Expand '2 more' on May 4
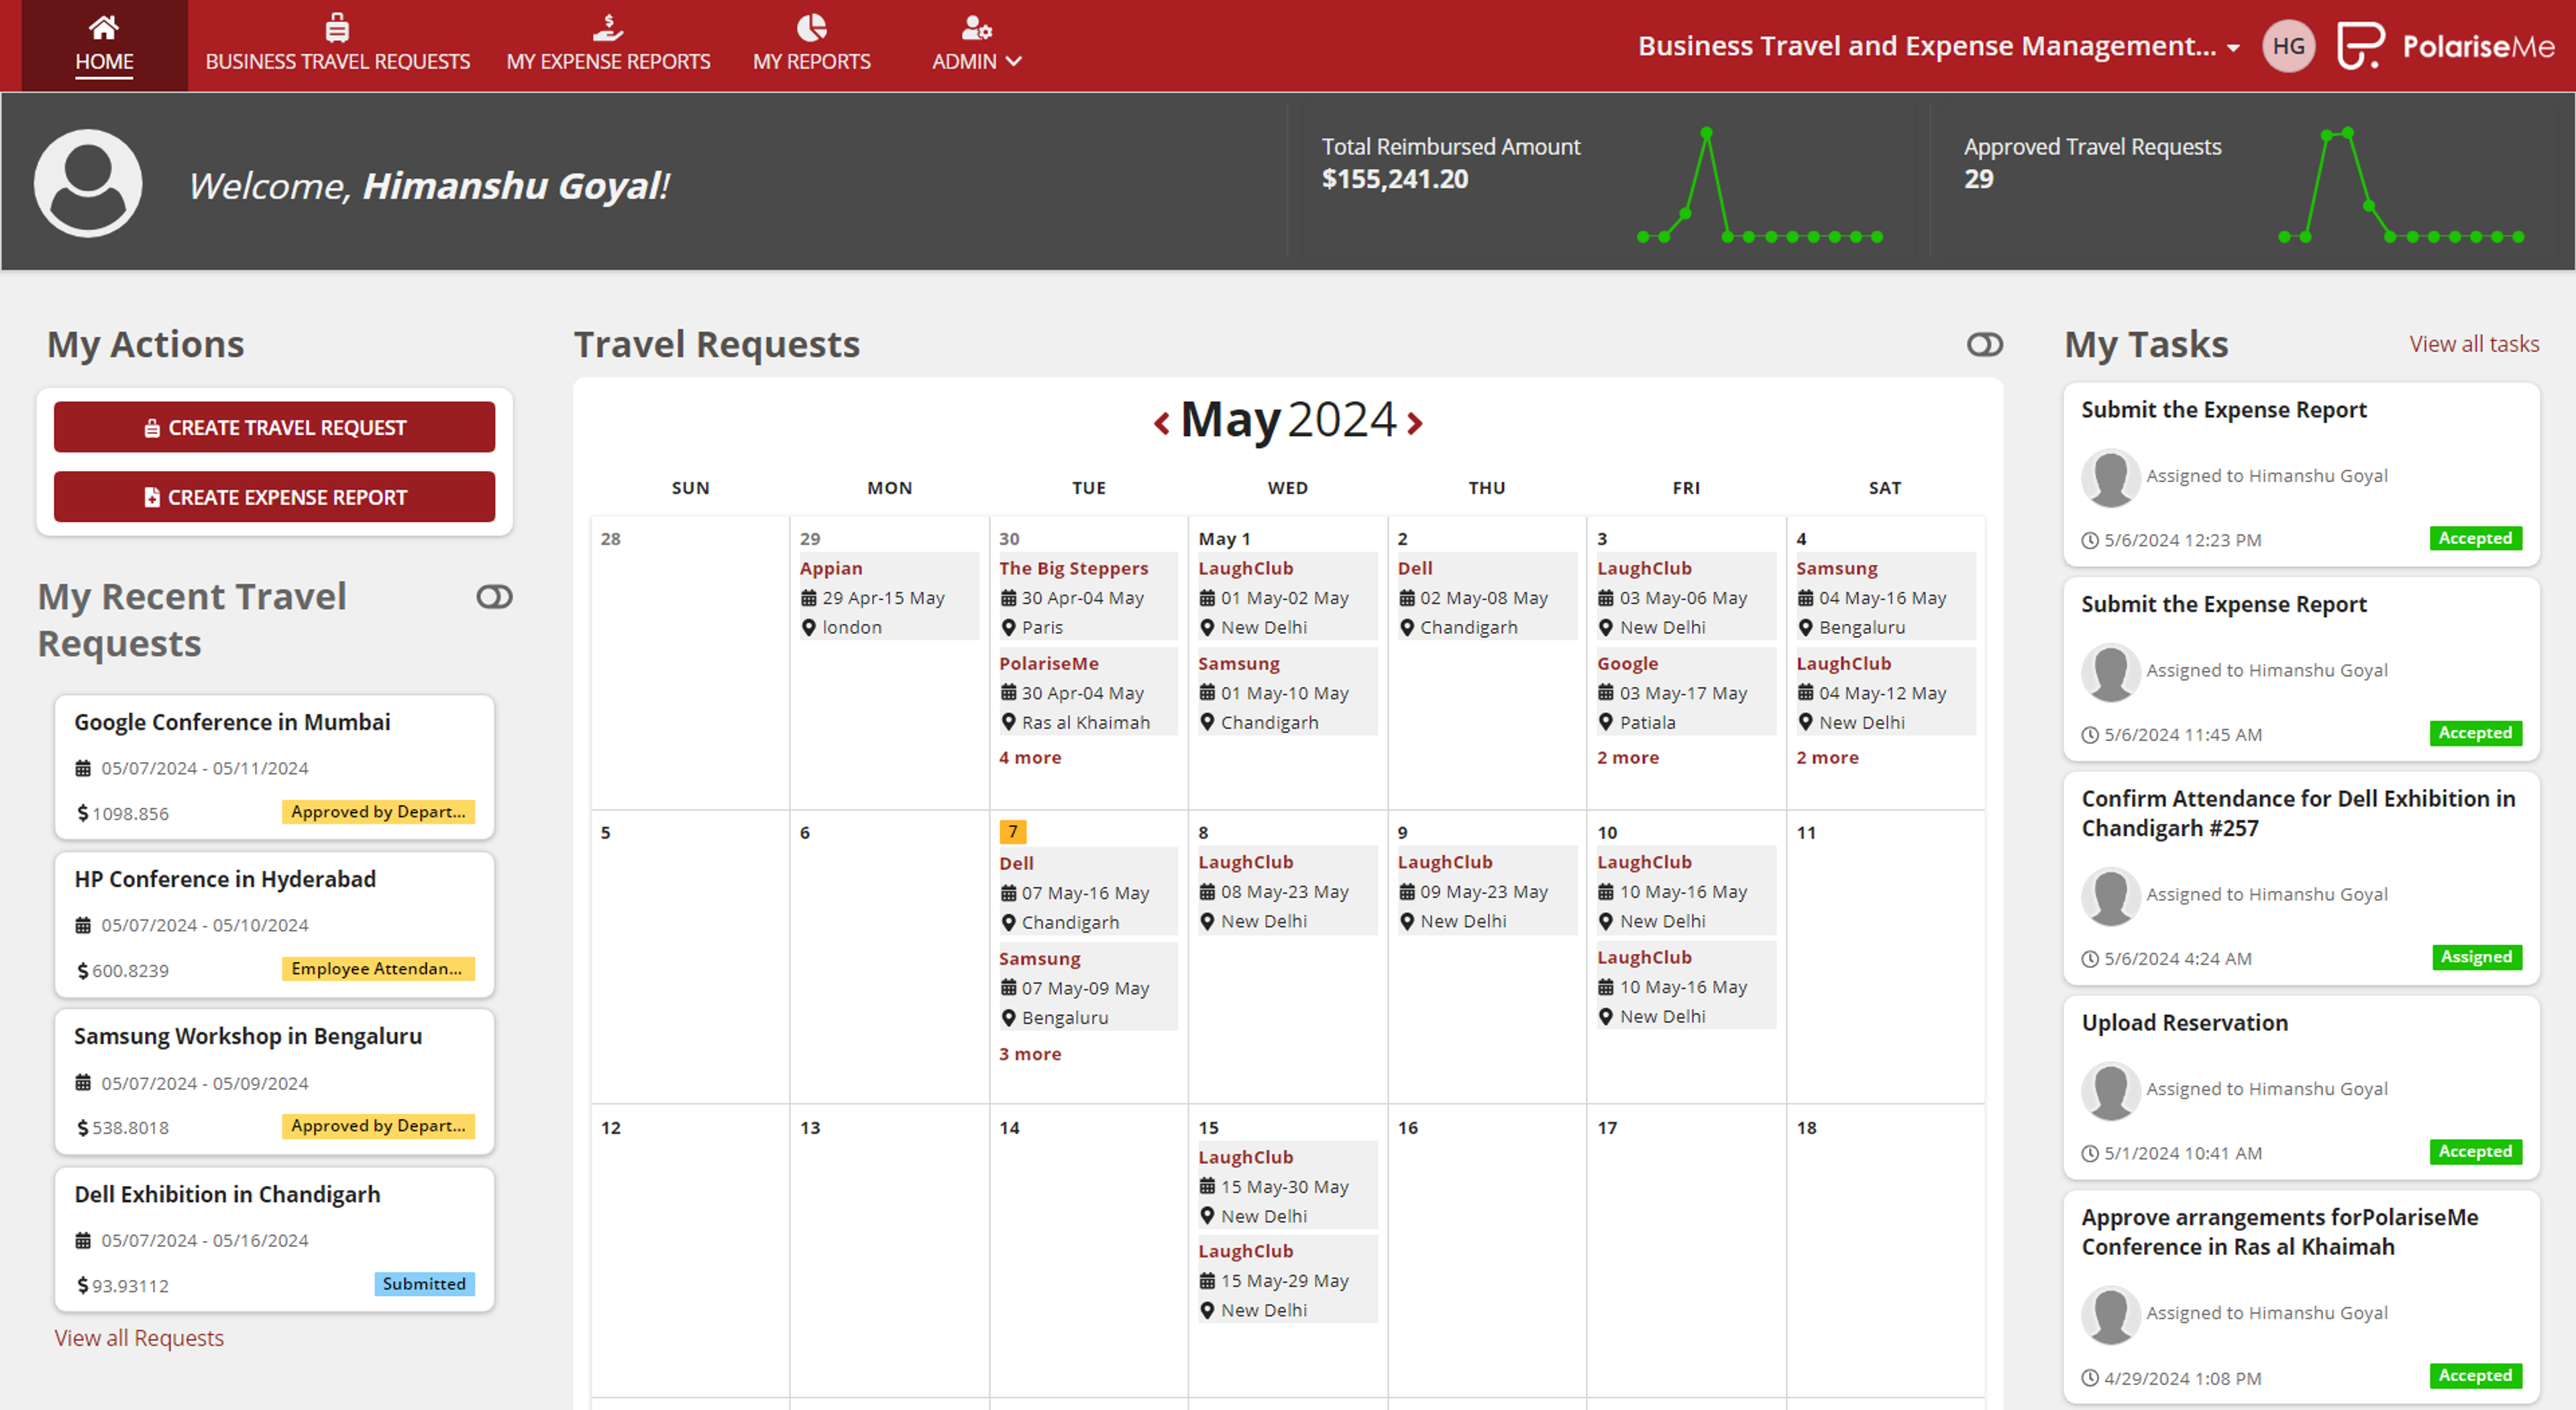Viewport: 2576px width, 1410px height. pyautogui.click(x=1827, y=757)
